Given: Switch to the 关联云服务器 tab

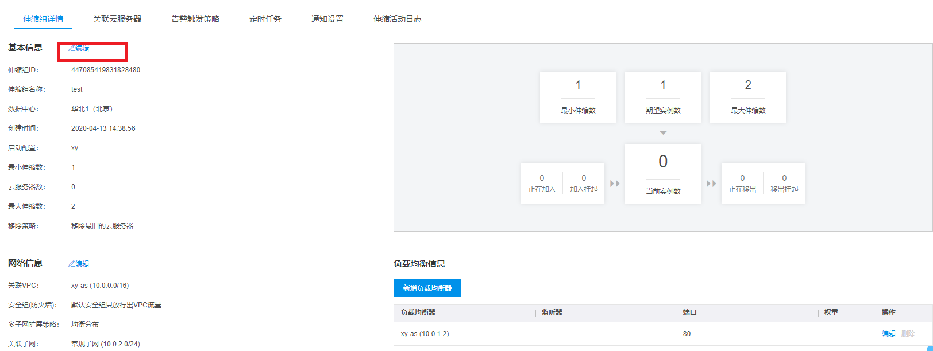Looking at the screenshot, I should pos(117,19).
